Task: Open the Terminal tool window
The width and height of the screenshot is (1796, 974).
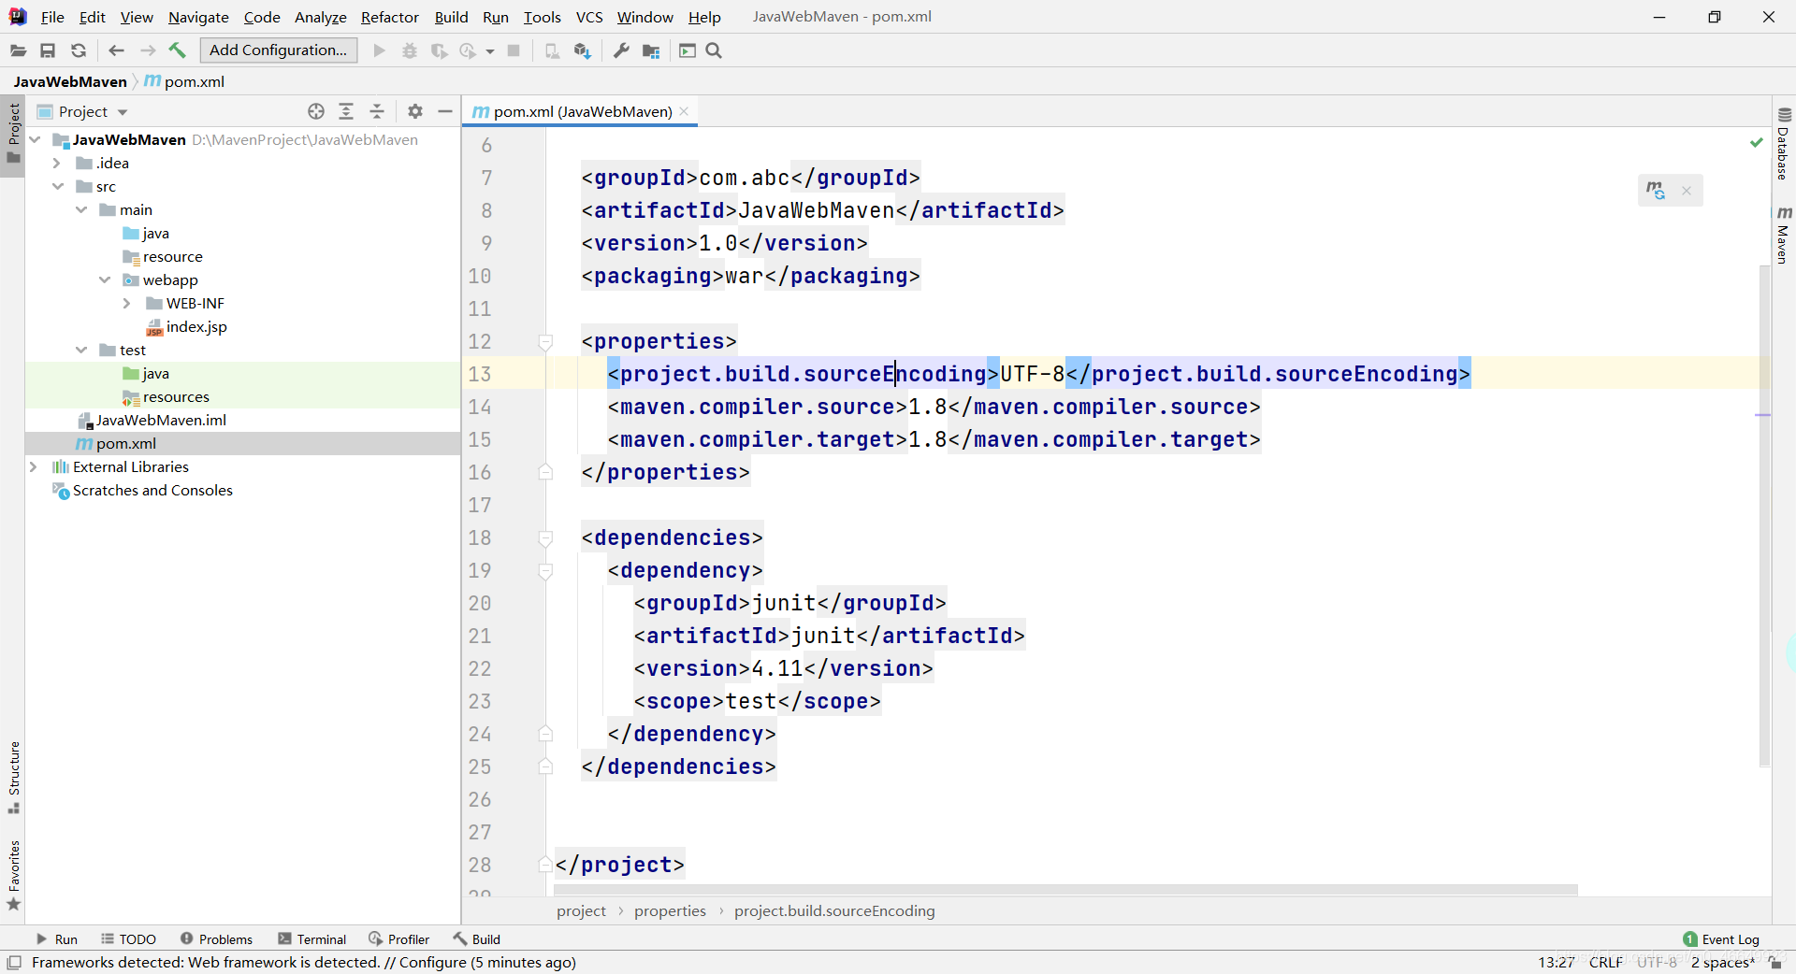Action: tap(312, 939)
